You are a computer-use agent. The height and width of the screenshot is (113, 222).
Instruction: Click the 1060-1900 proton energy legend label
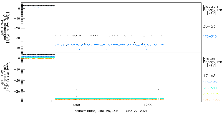(x=212, y=100)
